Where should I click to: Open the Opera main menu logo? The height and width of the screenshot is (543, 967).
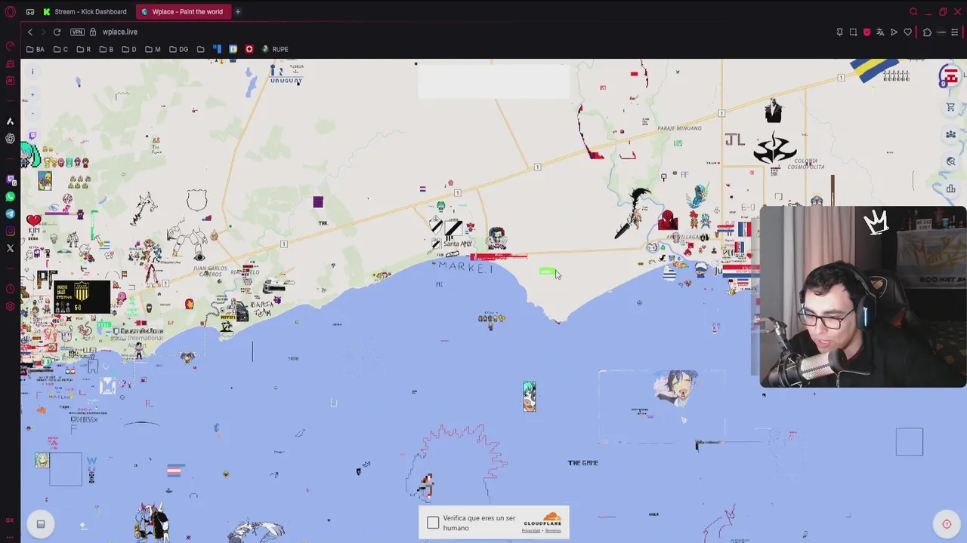[x=11, y=11]
